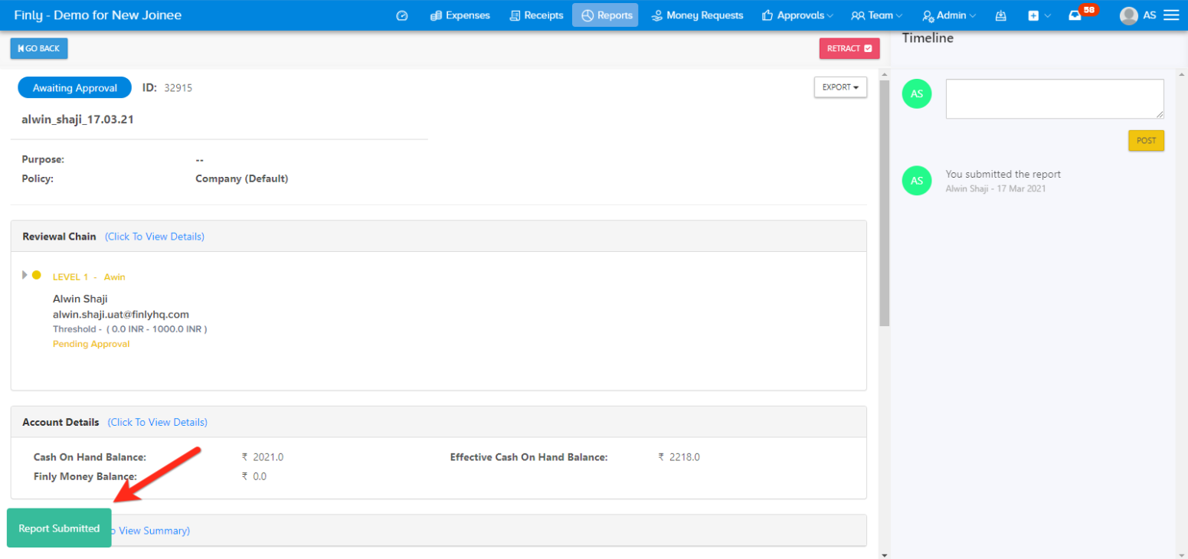Click the report ID 32915
Image resolution: width=1188 pixels, height=559 pixels.
(x=178, y=88)
